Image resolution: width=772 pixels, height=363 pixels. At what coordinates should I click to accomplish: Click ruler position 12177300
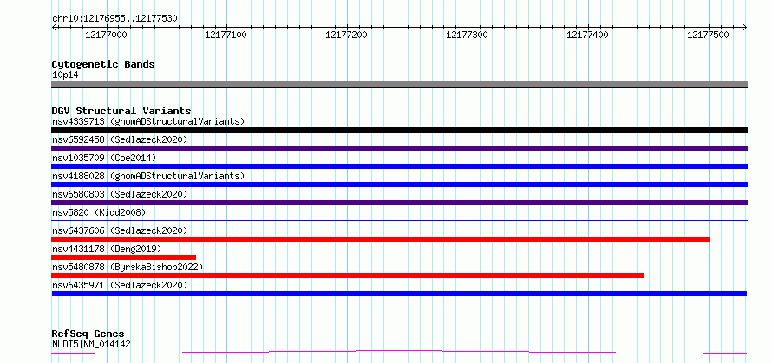click(467, 35)
